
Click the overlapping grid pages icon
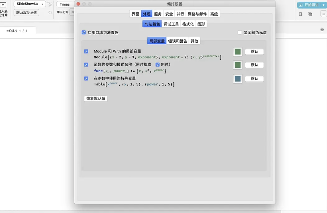point(310,14)
